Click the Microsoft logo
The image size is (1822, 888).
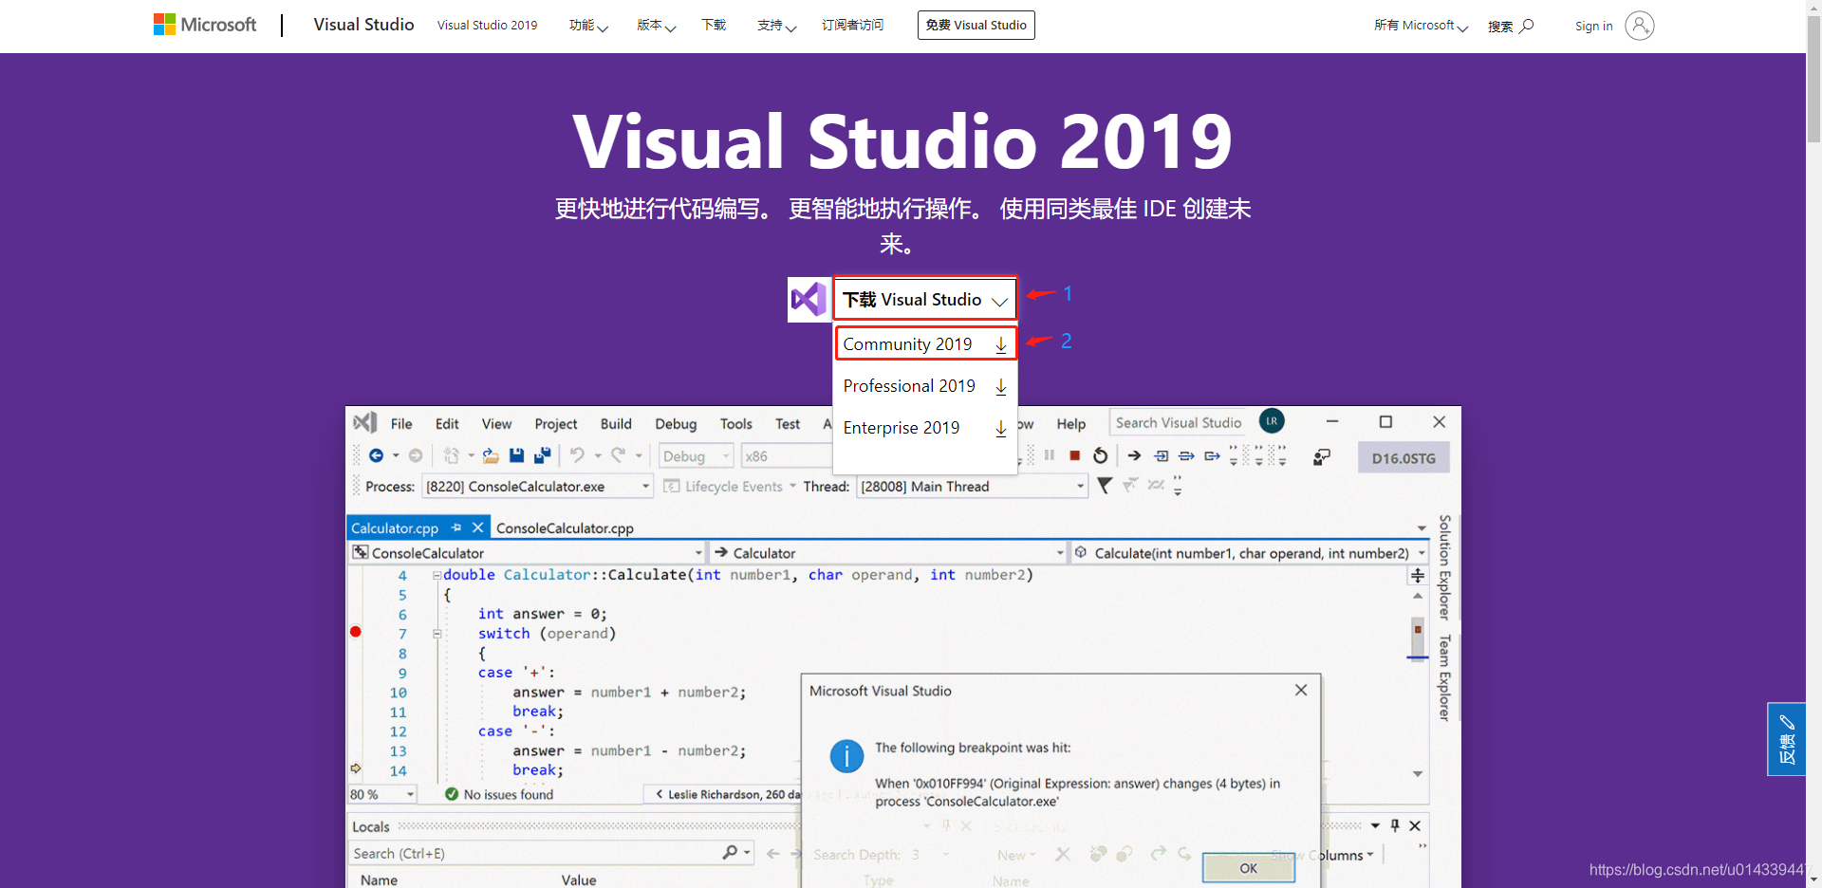tap(205, 25)
